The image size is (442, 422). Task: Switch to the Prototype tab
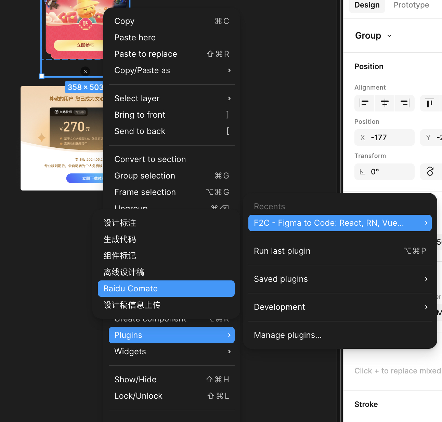tap(411, 5)
